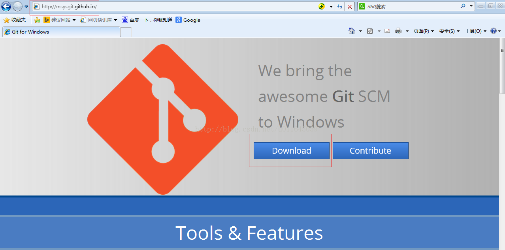Click the RSS feeds icon
Screen dimensions: 505x250
(370, 31)
